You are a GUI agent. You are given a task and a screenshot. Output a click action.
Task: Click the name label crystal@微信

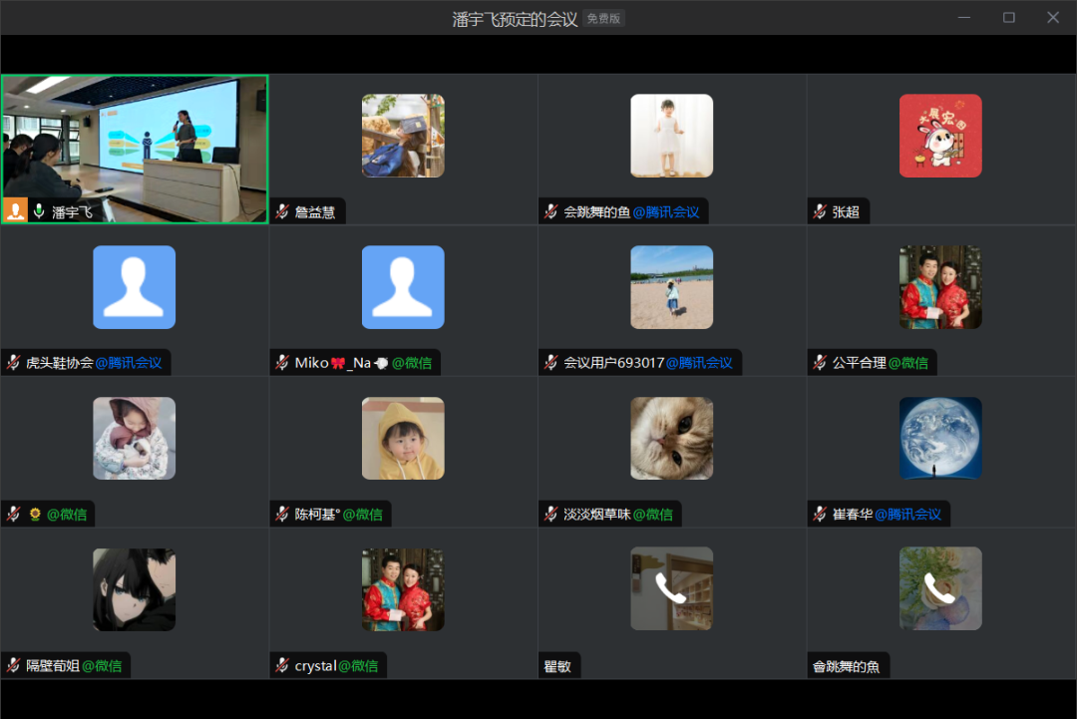(x=337, y=666)
